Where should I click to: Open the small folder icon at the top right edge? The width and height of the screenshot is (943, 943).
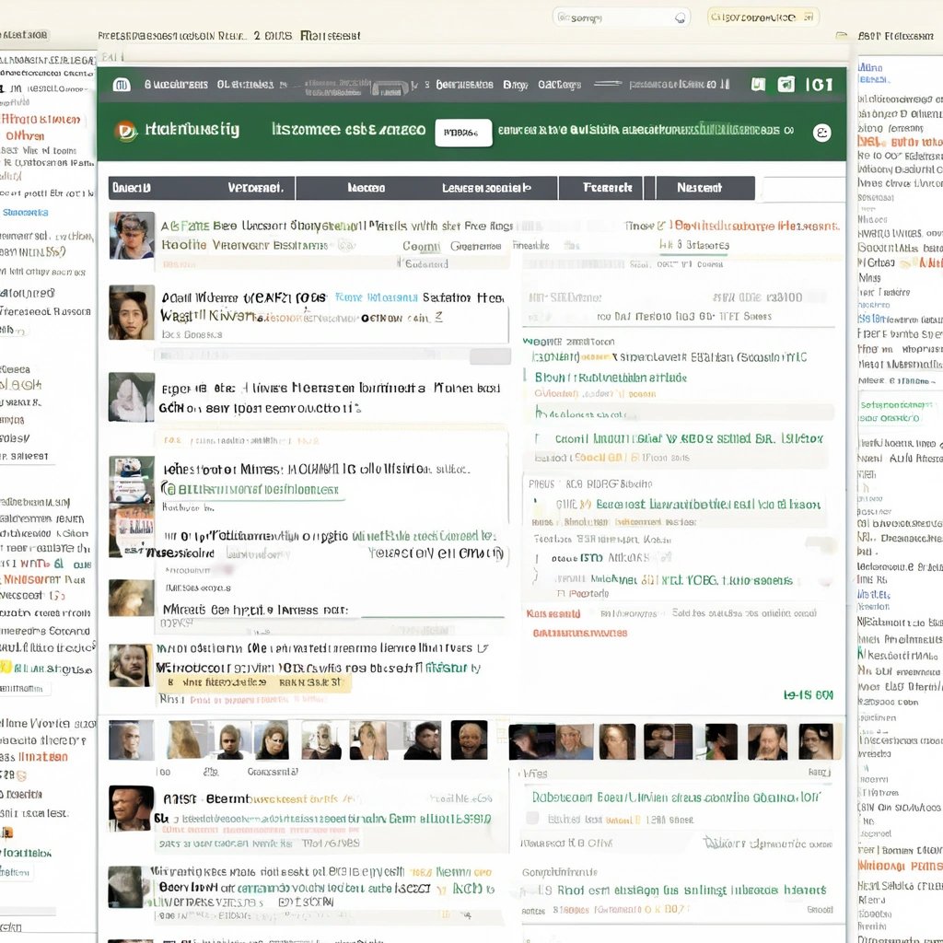tap(842, 36)
